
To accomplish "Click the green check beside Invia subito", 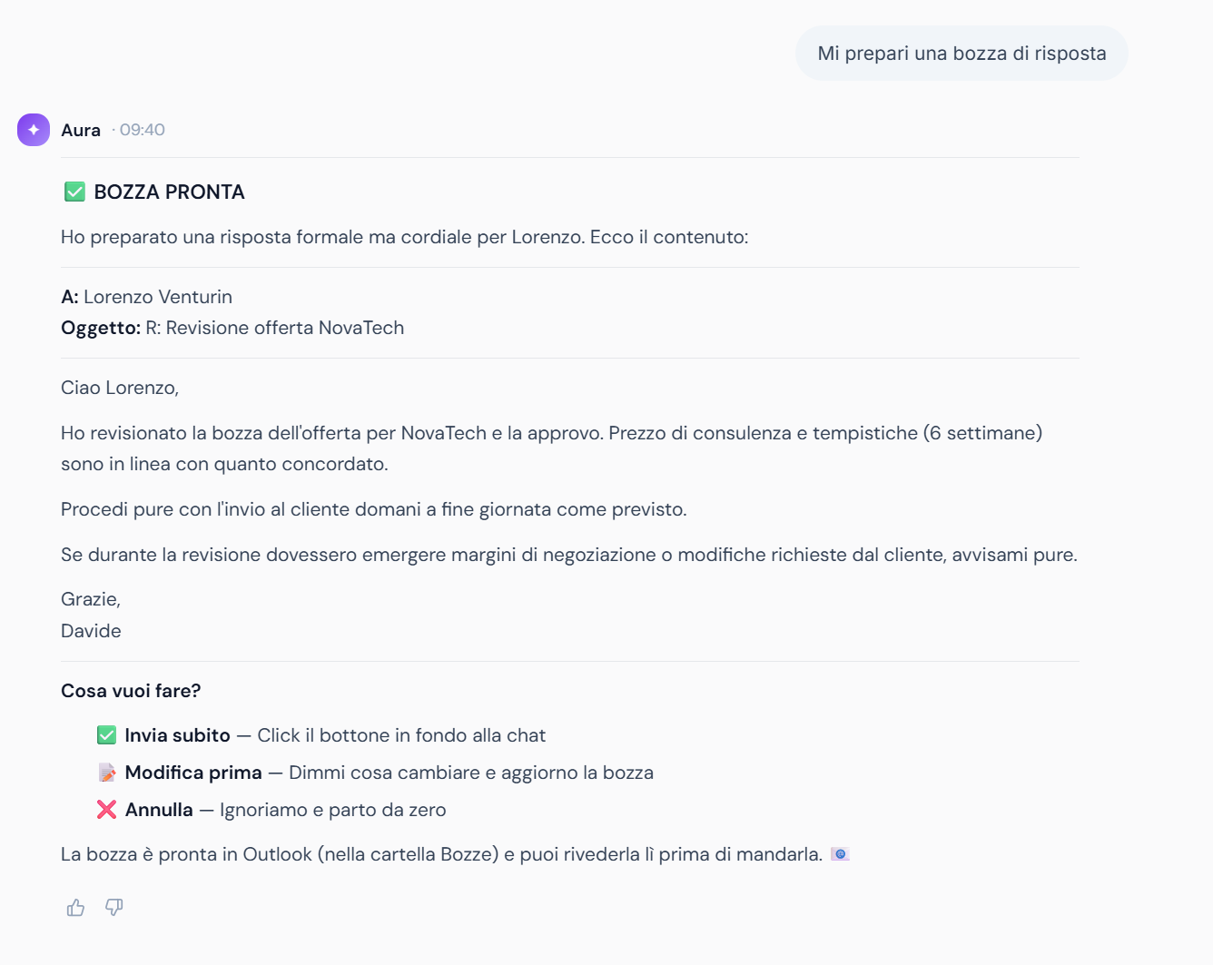I will [x=106, y=735].
